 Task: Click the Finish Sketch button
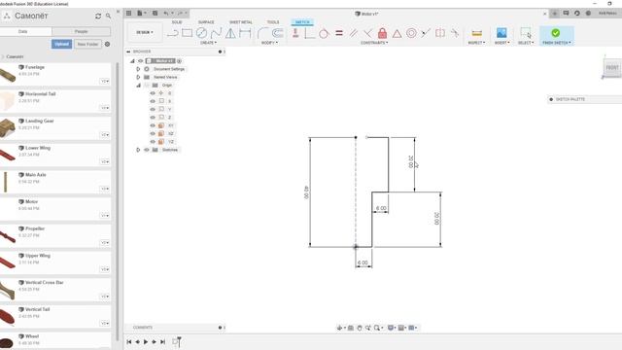tap(556, 36)
